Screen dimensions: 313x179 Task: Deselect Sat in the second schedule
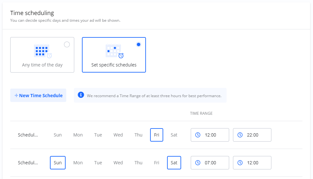point(174,163)
